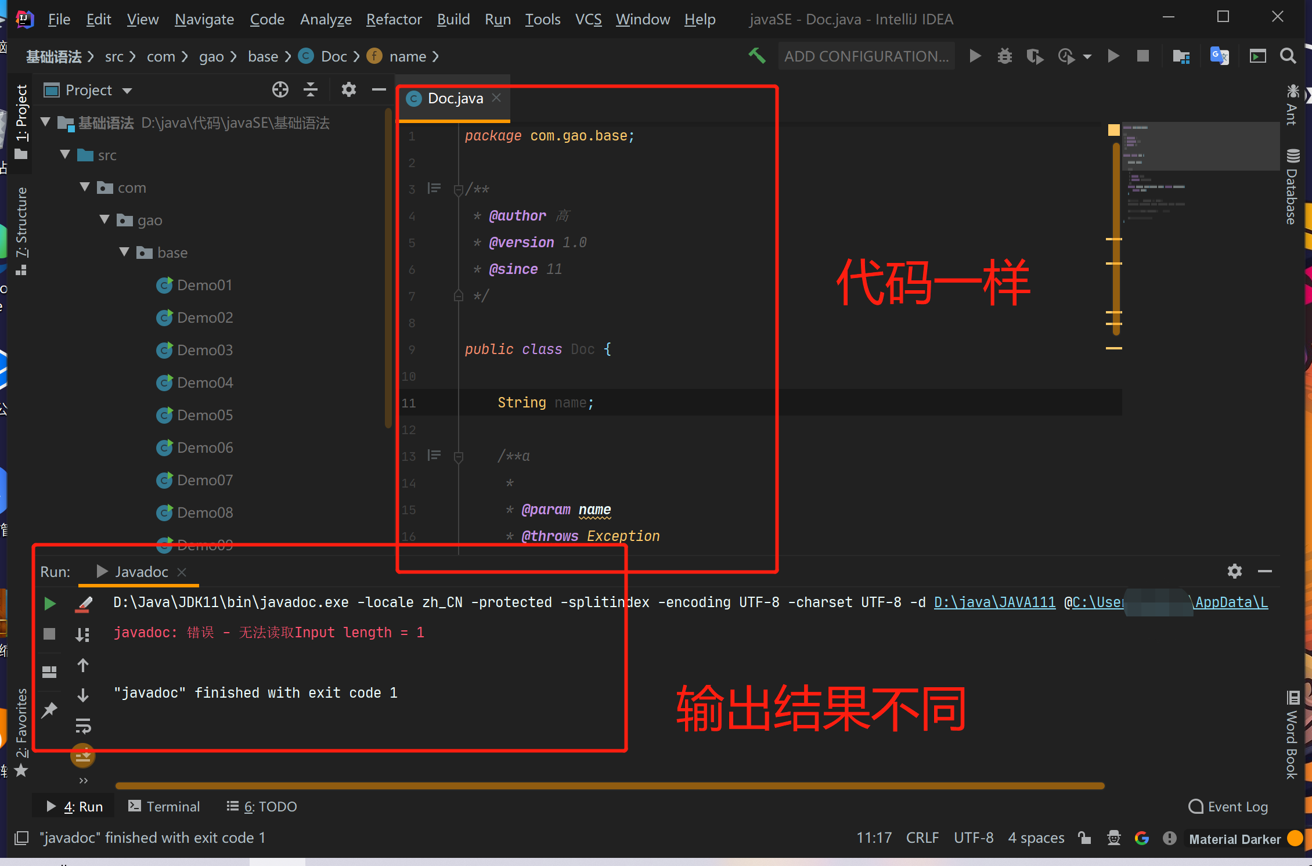Toggle read-only lock icon in status bar
This screenshot has height=866, width=1312.
[1084, 838]
